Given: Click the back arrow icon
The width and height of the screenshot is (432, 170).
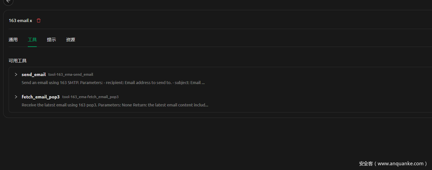Looking at the screenshot, I should click(x=8, y=1).
